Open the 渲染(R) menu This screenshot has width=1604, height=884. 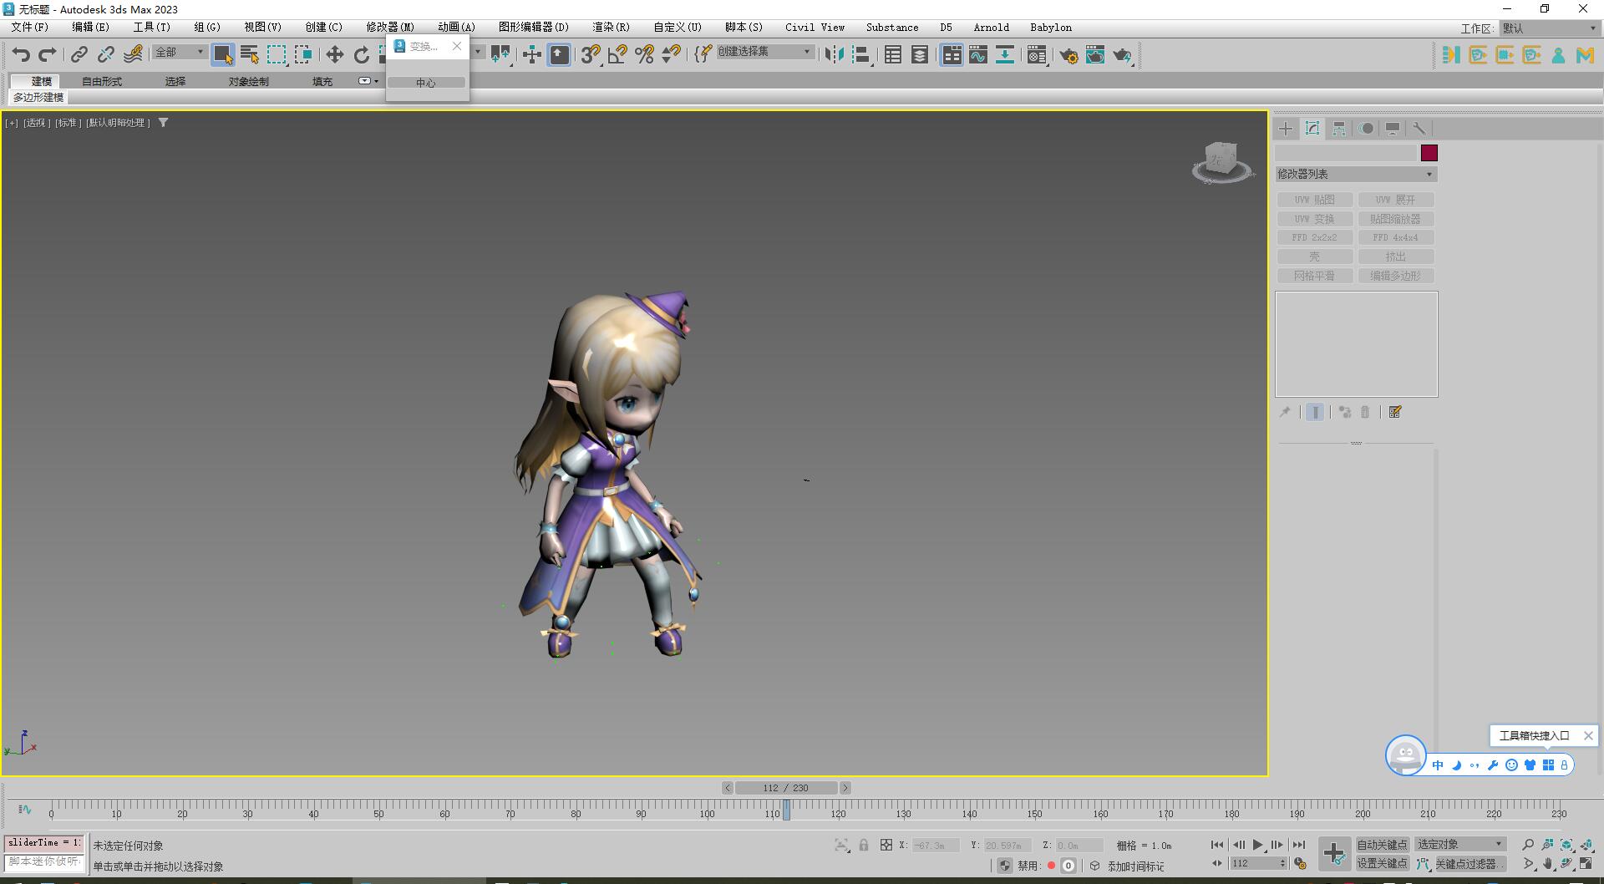(611, 28)
